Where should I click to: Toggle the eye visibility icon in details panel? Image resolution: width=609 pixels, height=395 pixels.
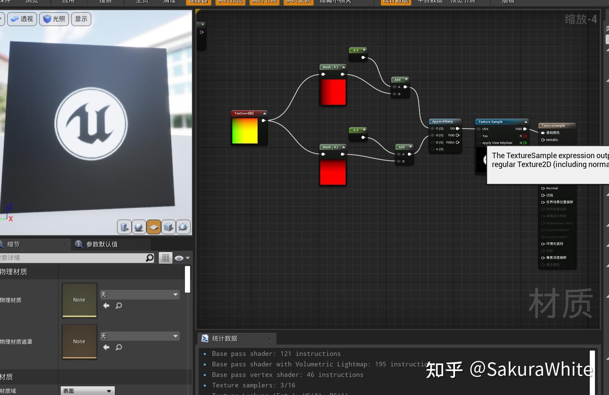[x=179, y=258]
